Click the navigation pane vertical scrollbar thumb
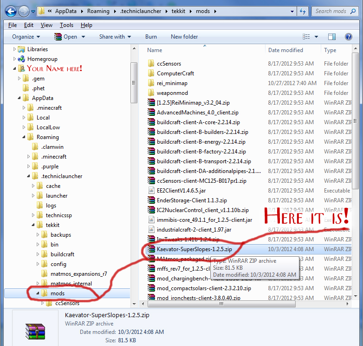 coord(134,83)
